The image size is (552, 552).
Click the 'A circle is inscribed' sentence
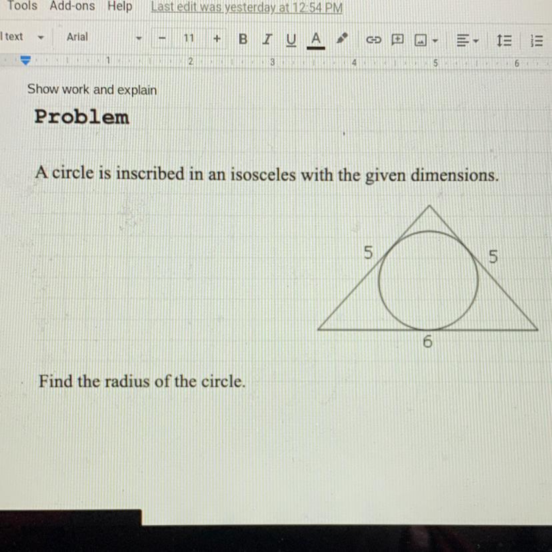point(267,174)
